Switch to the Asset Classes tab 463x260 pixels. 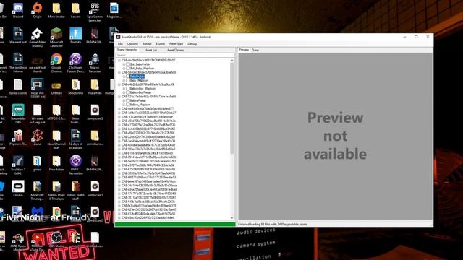coord(175,50)
